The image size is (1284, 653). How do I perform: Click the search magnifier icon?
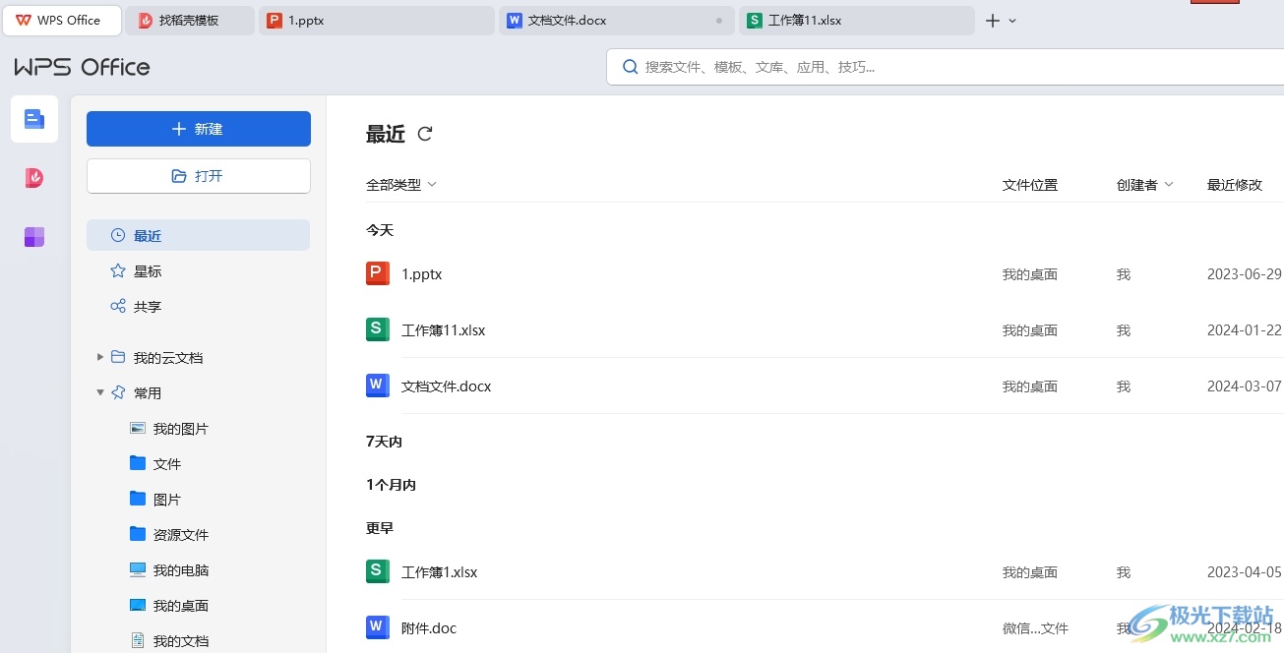tap(631, 67)
